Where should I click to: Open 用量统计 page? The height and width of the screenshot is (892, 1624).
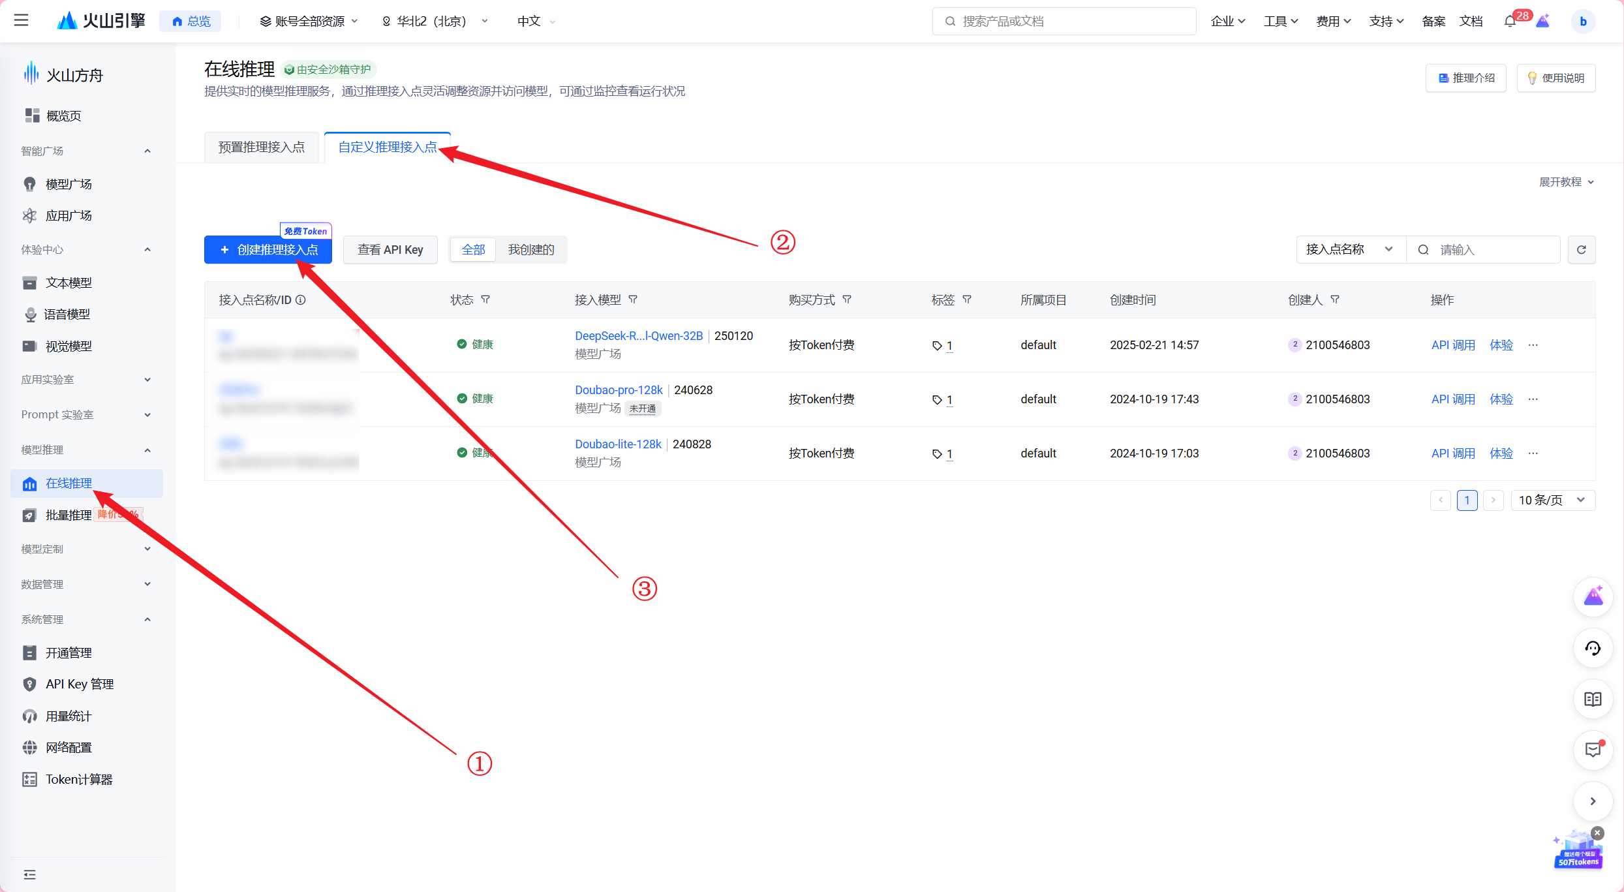click(69, 716)
